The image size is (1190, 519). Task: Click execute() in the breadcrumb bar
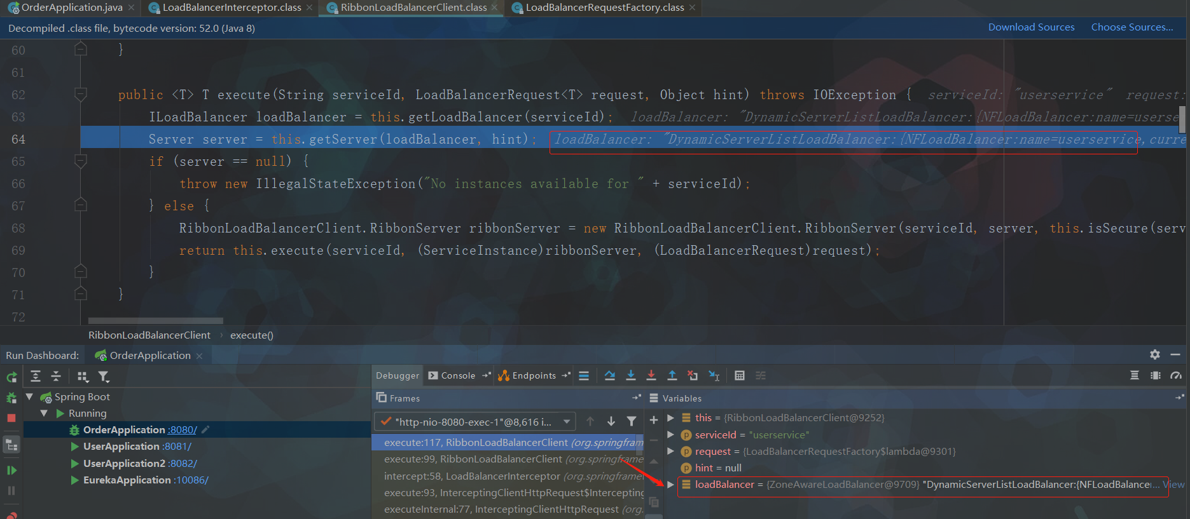(251, 335)
